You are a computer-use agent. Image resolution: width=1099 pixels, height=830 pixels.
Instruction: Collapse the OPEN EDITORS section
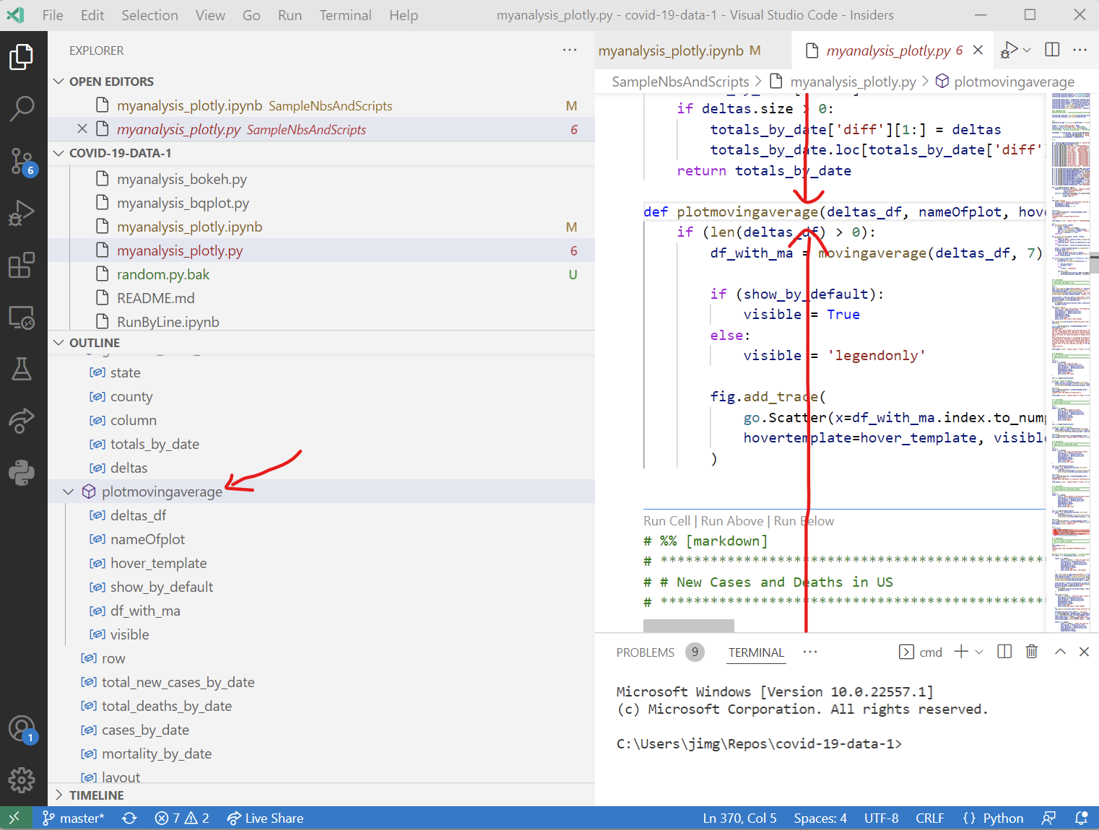pos(59,82)
